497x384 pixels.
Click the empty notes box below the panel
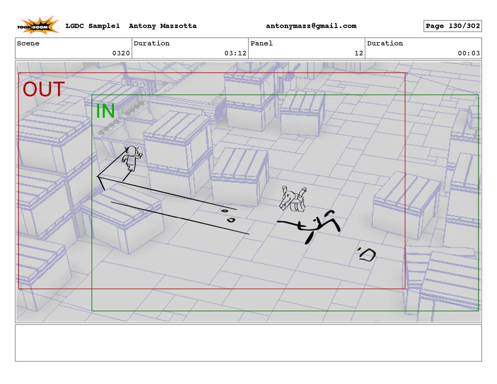tap(248, 343)
